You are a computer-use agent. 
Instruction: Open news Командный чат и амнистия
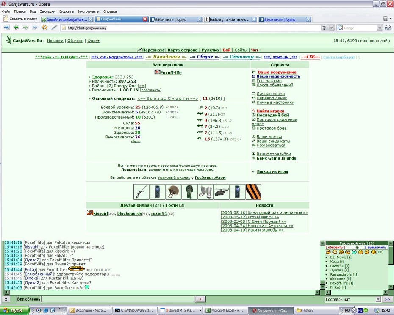pos(264,213)
